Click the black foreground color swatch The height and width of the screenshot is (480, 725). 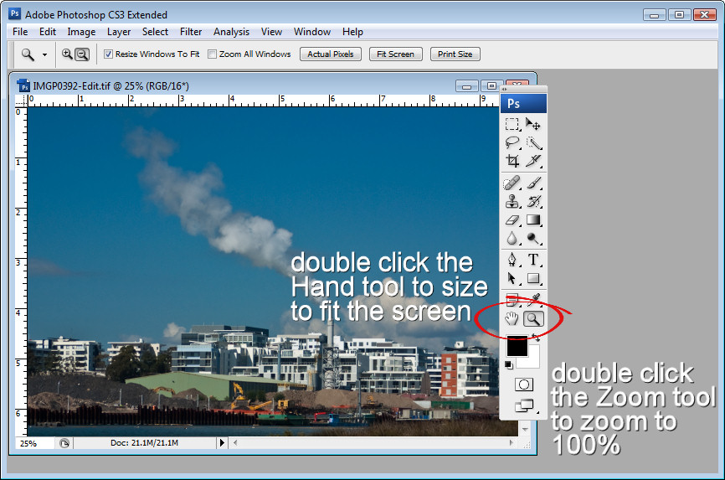(516, 346)
